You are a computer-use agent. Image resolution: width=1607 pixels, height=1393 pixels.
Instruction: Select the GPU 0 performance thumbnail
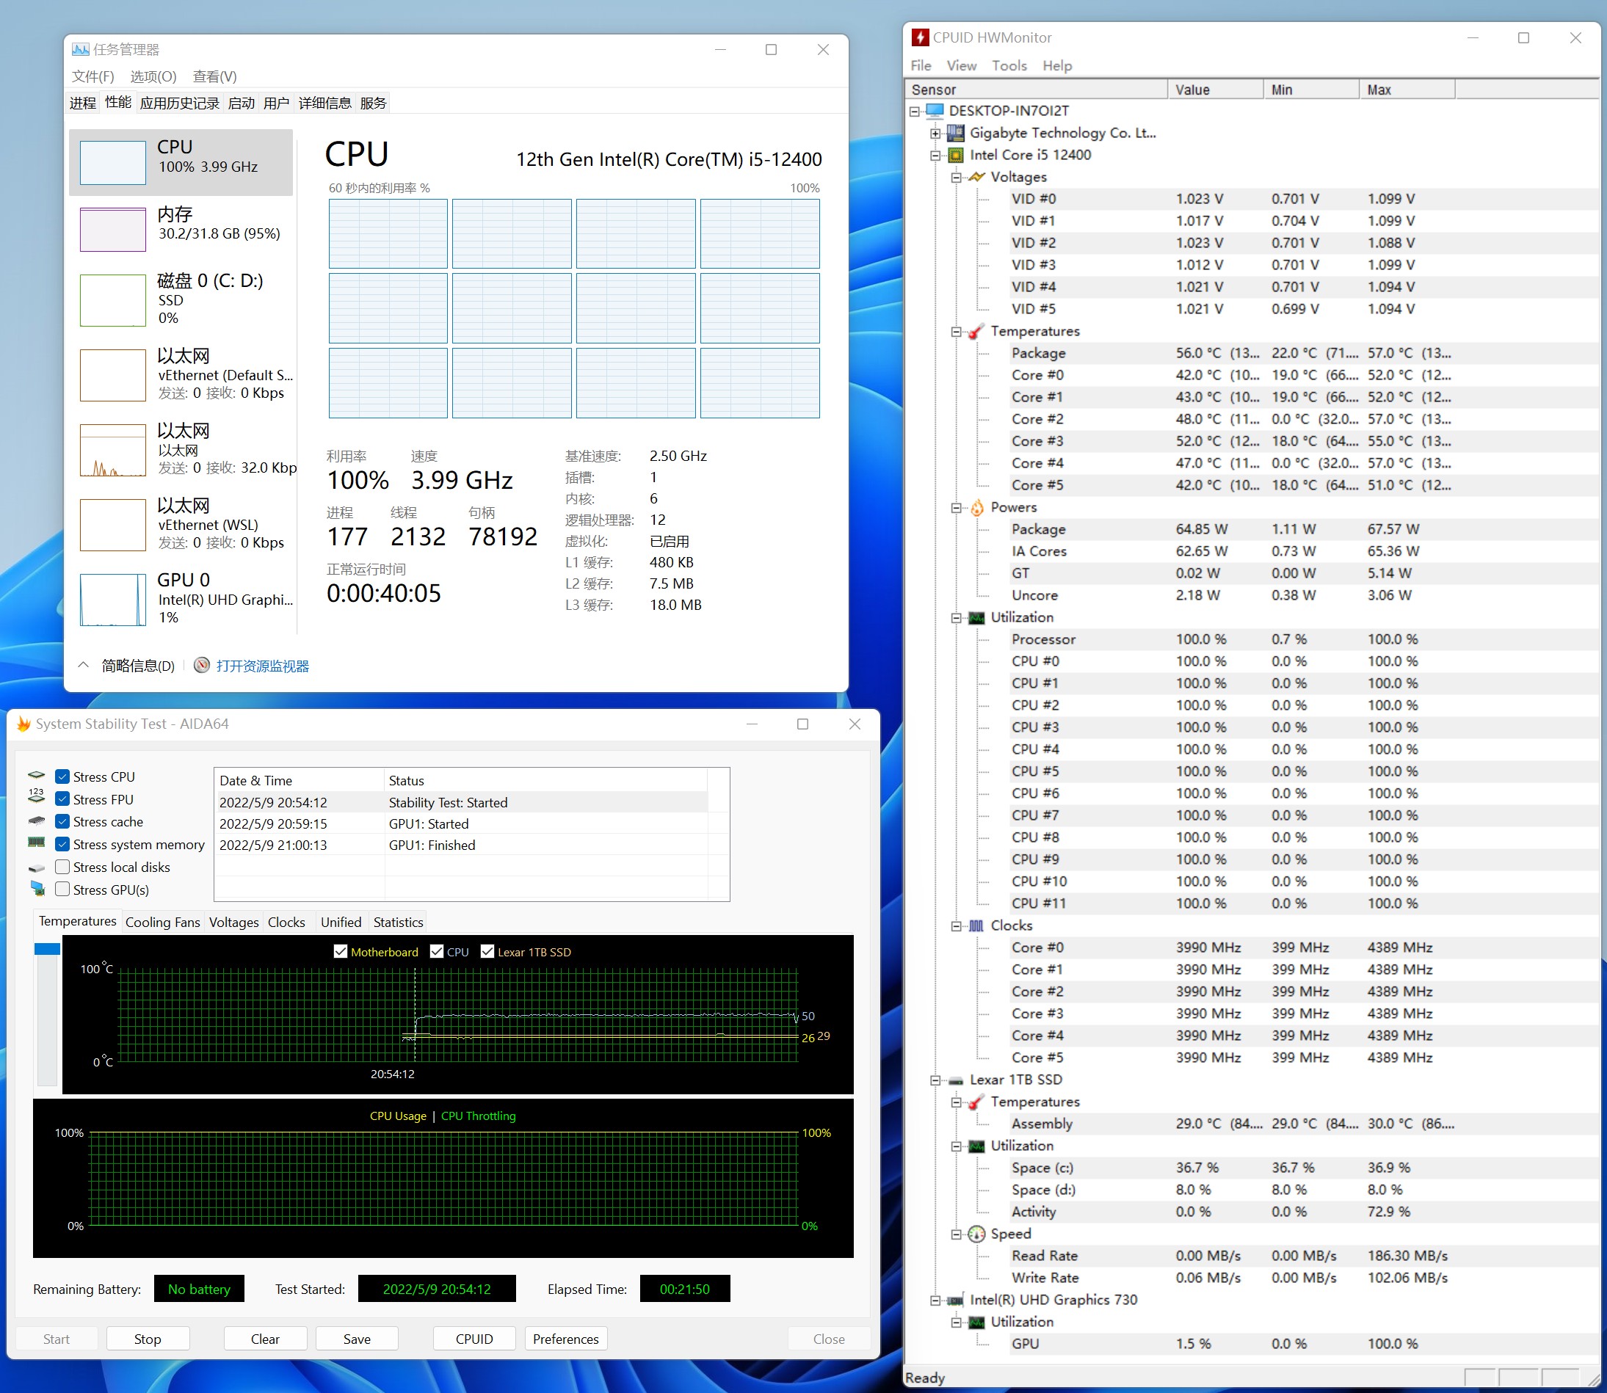[114, 600]
